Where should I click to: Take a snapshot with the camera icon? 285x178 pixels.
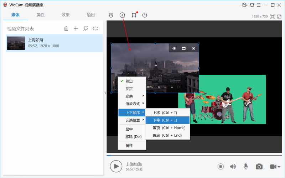(259, 166)
